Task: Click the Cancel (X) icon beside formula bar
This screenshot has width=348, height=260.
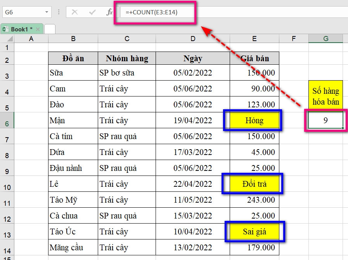Action: click(x=74, y=12)
